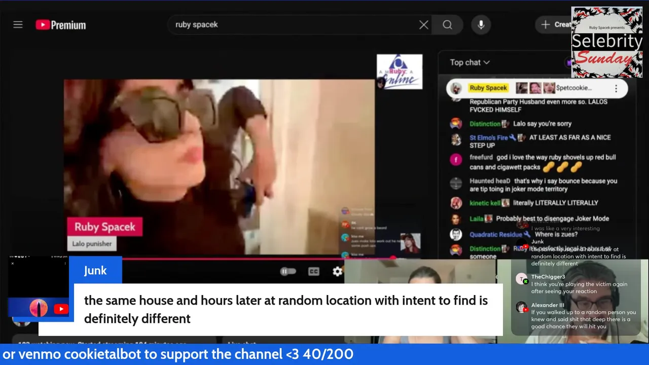Click TheChigger3 avatar in overlay chat
Screen dimensions: 649x365
coord(522,279)
